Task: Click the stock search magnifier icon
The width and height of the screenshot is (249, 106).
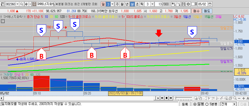Action: (22, 4)
